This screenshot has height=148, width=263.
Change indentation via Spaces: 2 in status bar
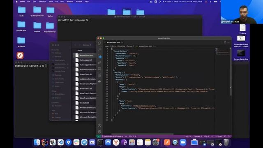pyautogui.click(x=198, y=136)
